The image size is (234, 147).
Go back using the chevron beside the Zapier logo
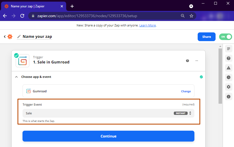tap(5, 36)
